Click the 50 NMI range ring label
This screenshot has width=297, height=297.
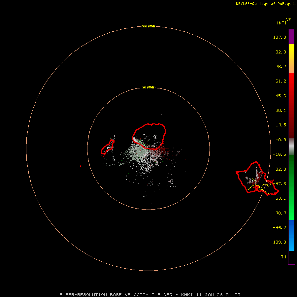(148, 87)
